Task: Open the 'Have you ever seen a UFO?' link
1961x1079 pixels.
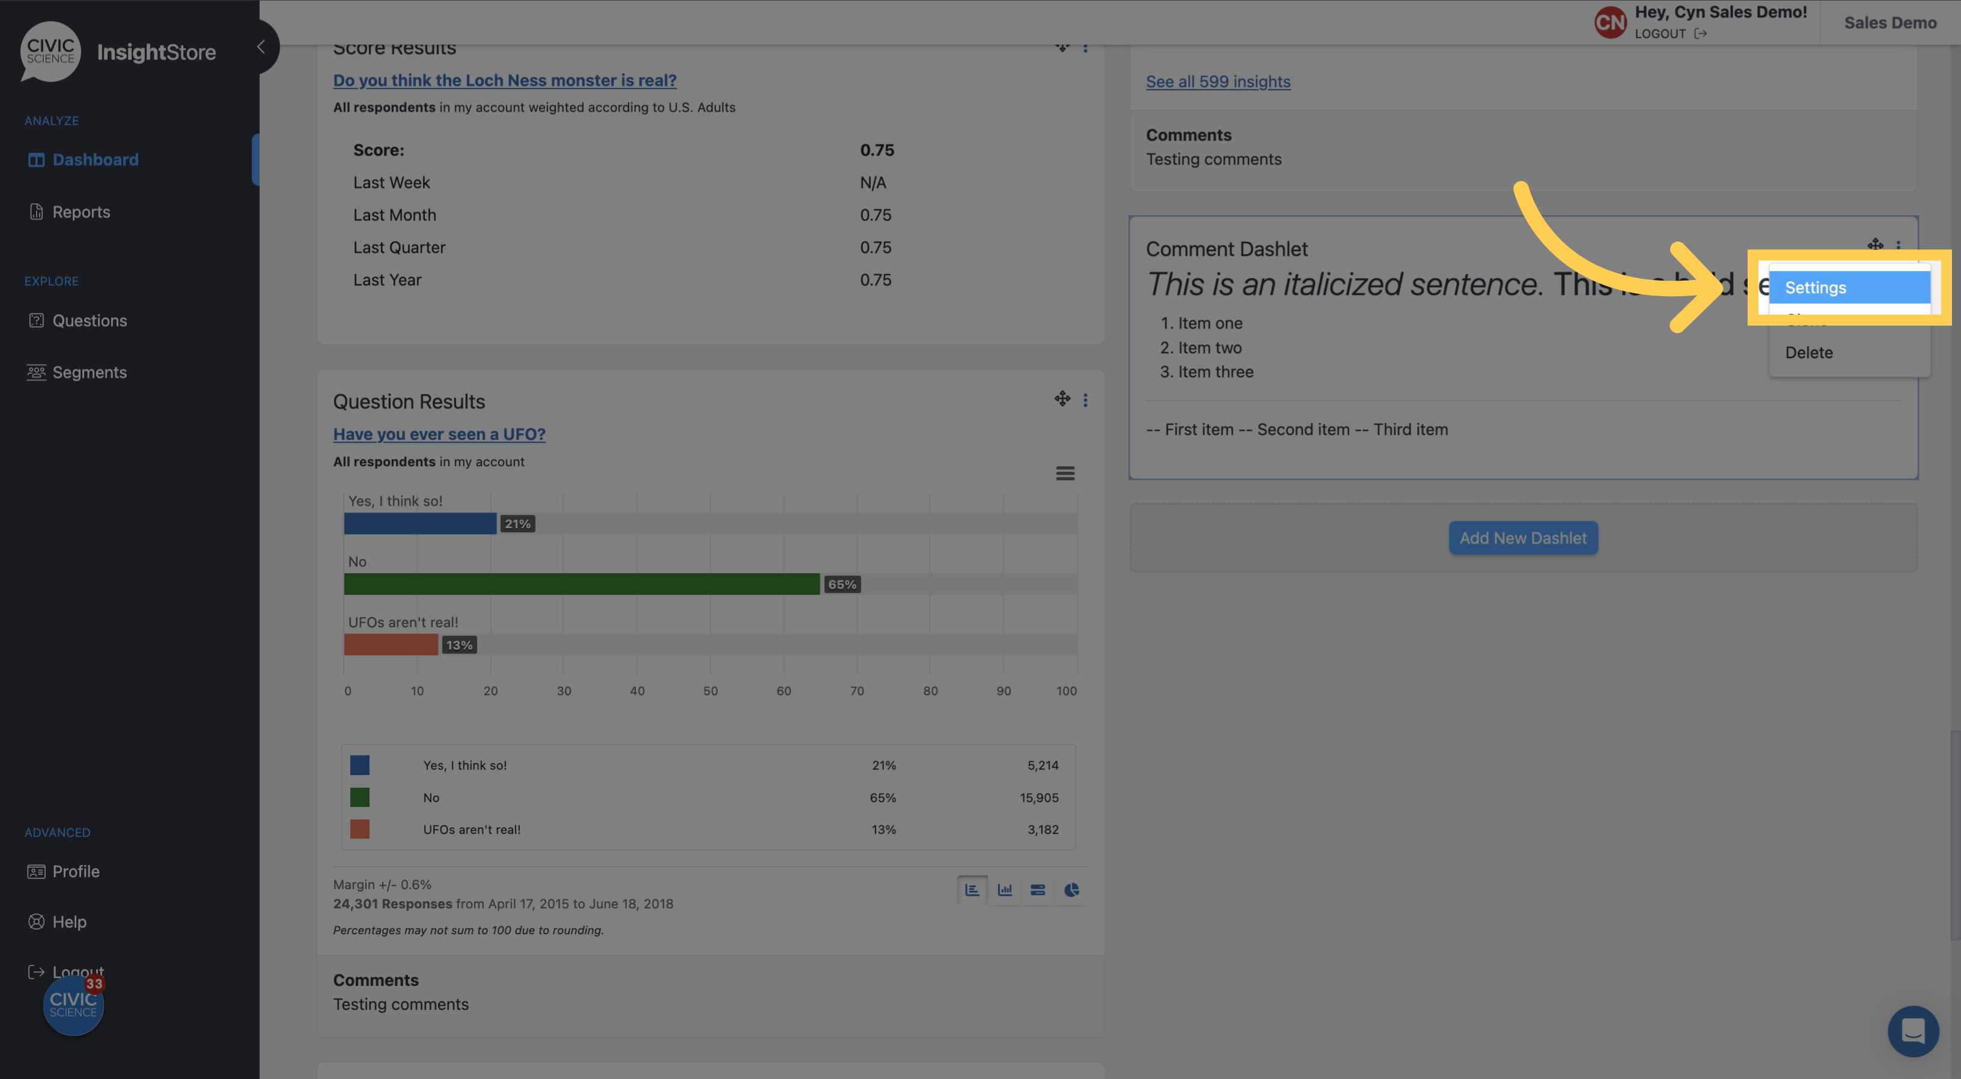Action: pos(439,434)
